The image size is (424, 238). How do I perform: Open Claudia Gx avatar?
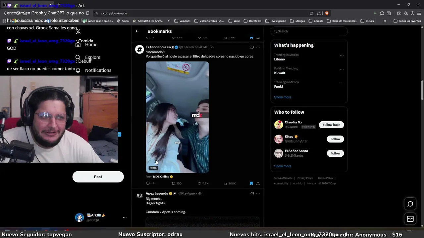pyautogui.click(x=279, y=125)
